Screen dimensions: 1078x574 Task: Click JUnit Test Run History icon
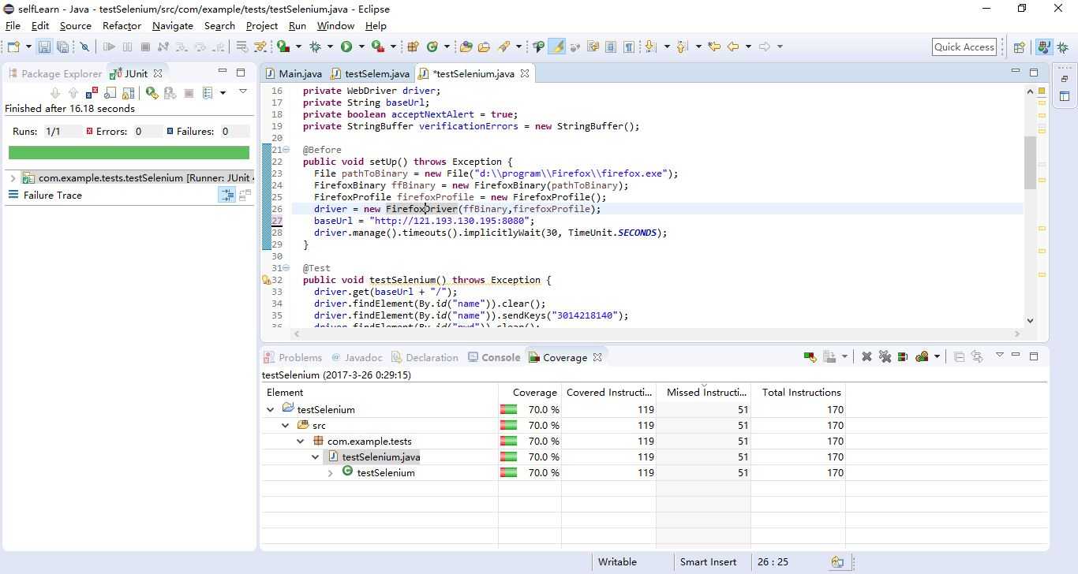click(208, 92)
